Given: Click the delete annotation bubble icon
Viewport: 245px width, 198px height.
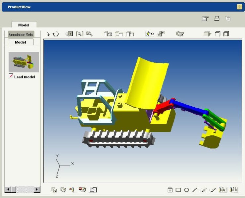Looking at the screenshot, I should 82,190.
